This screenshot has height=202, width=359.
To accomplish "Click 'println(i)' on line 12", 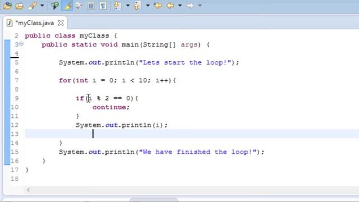I will pos(142,125).
